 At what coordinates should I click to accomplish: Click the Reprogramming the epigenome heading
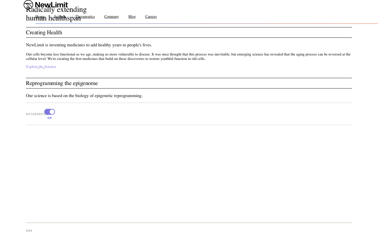62,83
